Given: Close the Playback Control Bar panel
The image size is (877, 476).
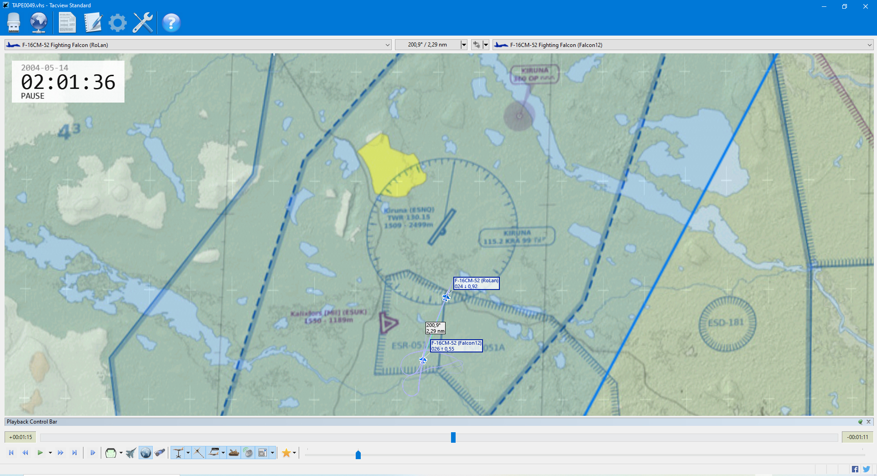Looking at the screenshot, I should pyautogui.click(x=869, y=422).
